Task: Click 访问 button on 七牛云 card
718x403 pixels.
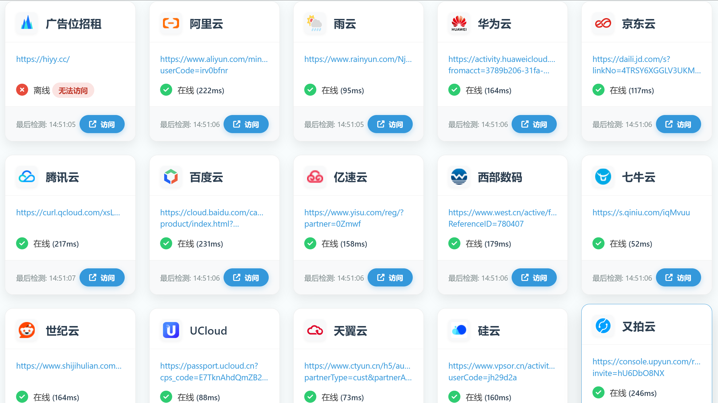Action: pyautogui.click(x=678, y=278)
